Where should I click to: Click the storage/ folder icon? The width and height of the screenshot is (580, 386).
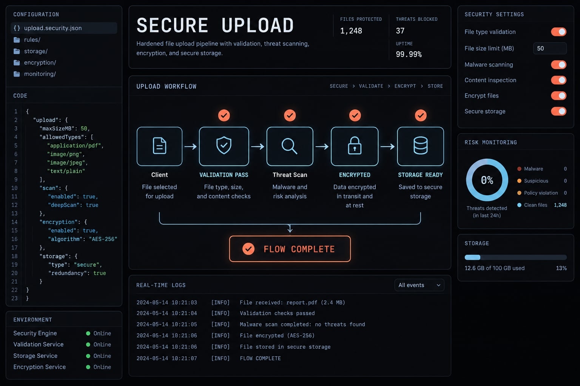click(x=17, y=51)
